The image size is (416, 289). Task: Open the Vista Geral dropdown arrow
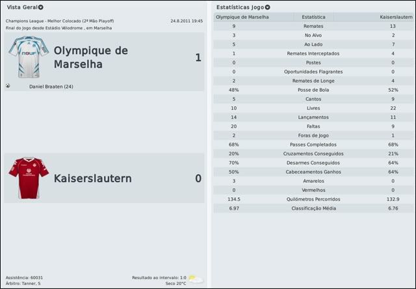(41, 7)
